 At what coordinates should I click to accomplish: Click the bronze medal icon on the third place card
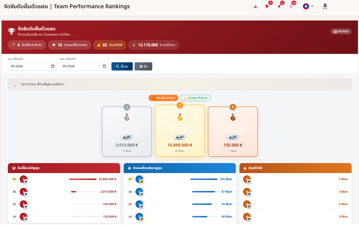tap(233, 117)
